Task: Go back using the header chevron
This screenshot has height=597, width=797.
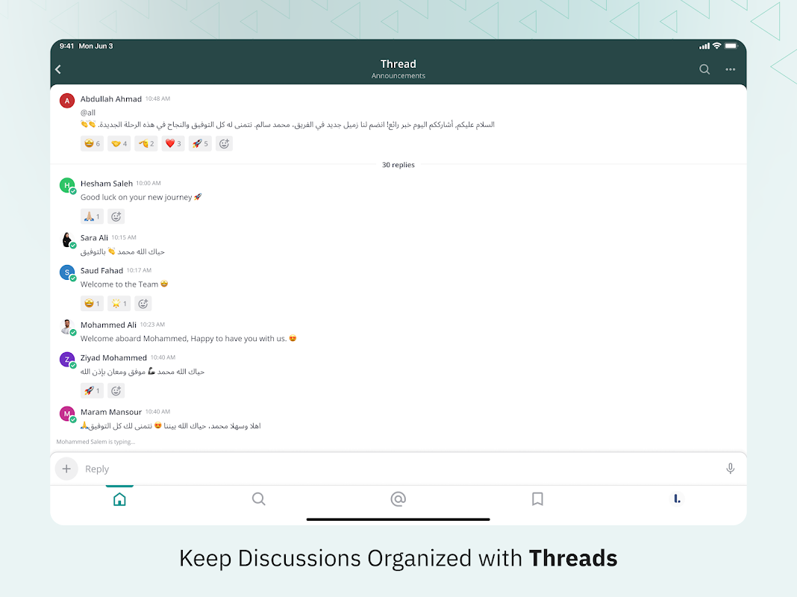Action: [x=58, y=69]
